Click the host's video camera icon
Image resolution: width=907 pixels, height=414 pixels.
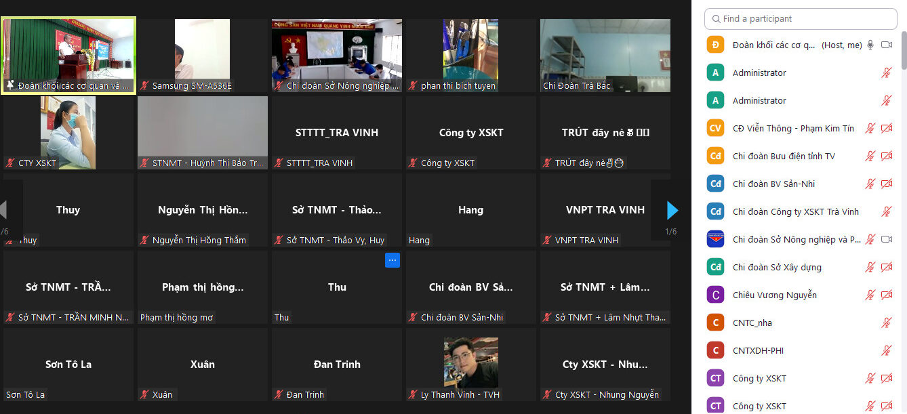point(886,45)
